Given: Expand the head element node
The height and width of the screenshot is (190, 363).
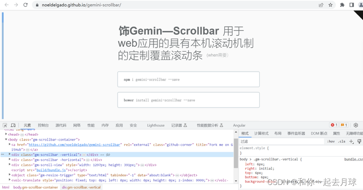Looking at the screenshot, I should [x=6, y=134].
